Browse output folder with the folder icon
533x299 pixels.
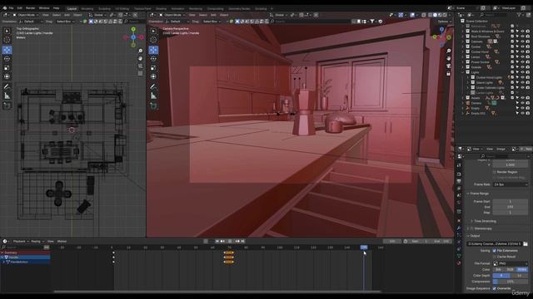pos(526,243)
